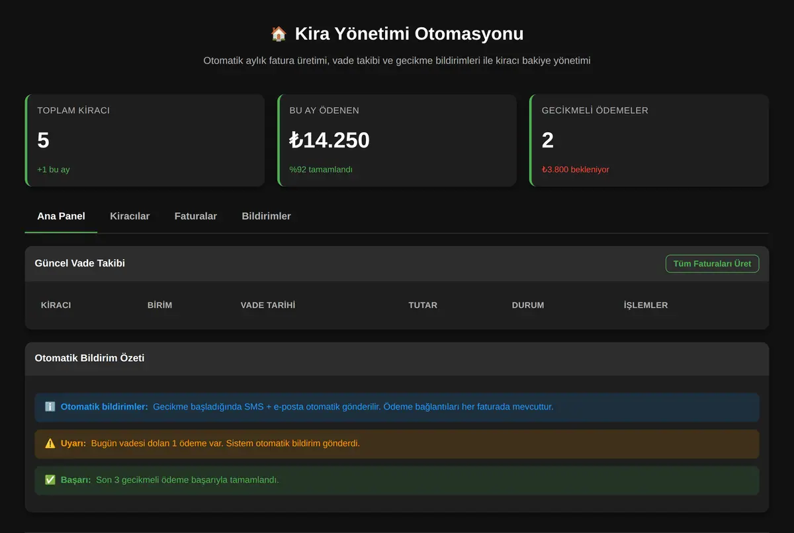Image resolution: width=794 pixels, height=533 pixels.
Task: Click the TUTAR column header
Action: (x=423, y=306)
